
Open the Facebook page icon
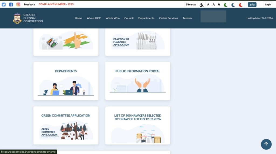tap(11, 5)
